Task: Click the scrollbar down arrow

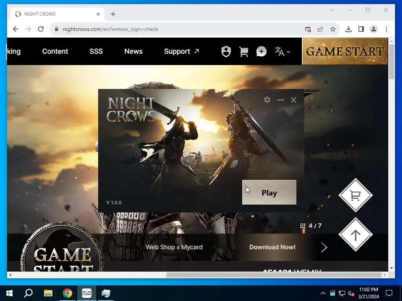Action: (x=391, y=268)
